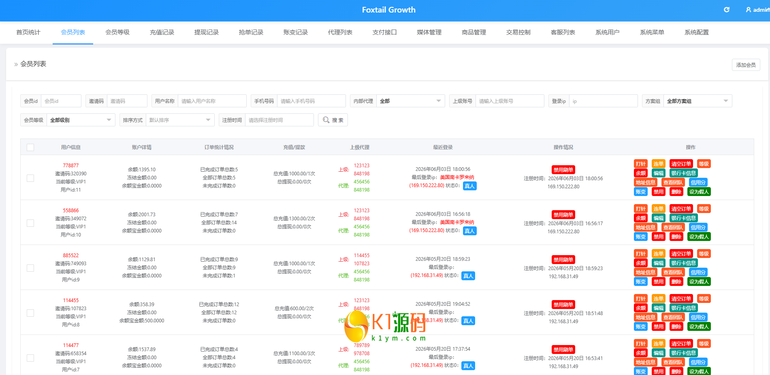
Task: Click 打针 for user 778877
Action: tap(641, 164)
